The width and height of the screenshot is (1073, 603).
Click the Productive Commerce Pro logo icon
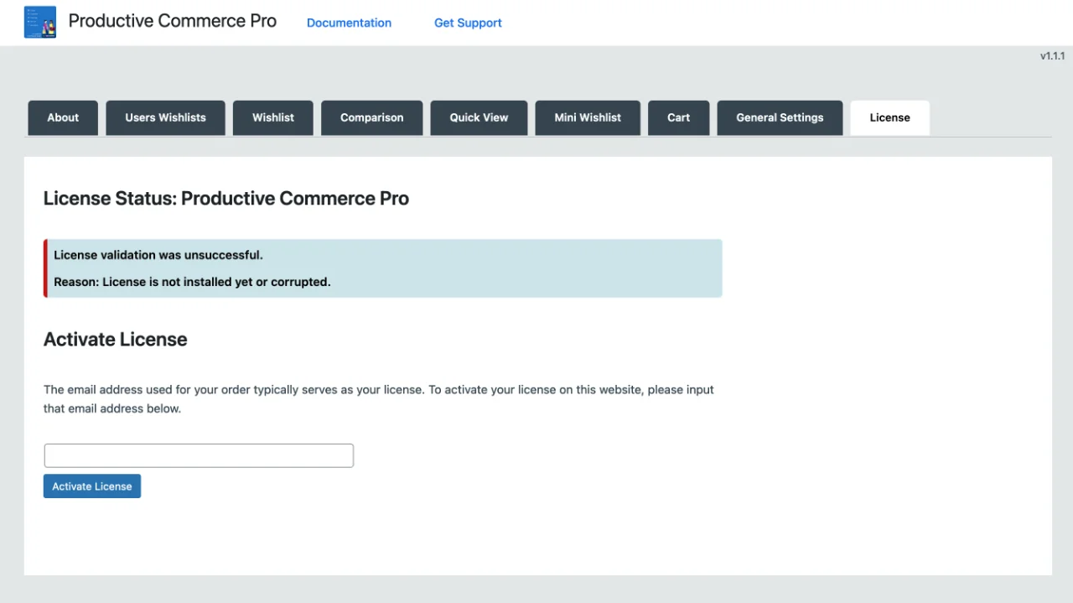(40, 23)
